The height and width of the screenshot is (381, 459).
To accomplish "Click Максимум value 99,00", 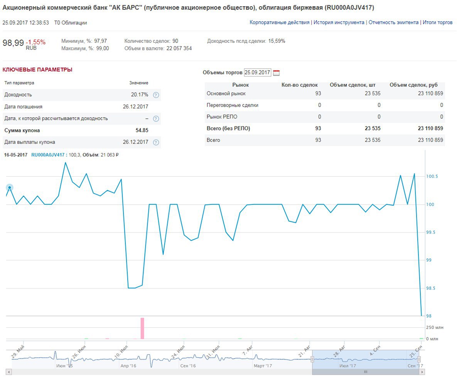I will point(103,48).
